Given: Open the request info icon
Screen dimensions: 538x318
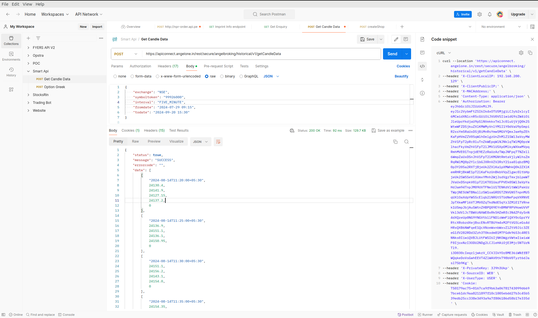Looking at the screenshot, I should [422, 93].
